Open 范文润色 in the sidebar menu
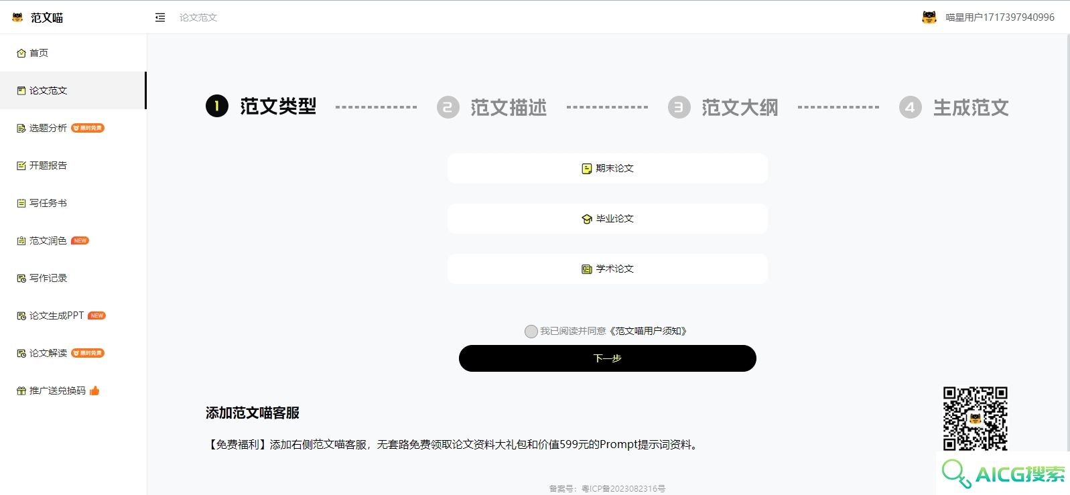Image resolution: width=1070 pixels, height=495 pixels. [73, 240]
